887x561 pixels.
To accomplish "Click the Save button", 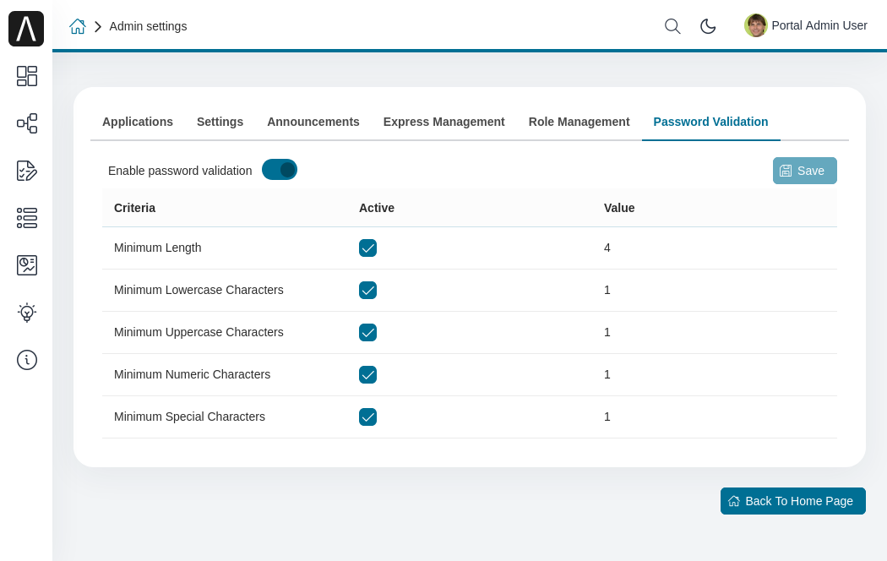I will point(804,170).
